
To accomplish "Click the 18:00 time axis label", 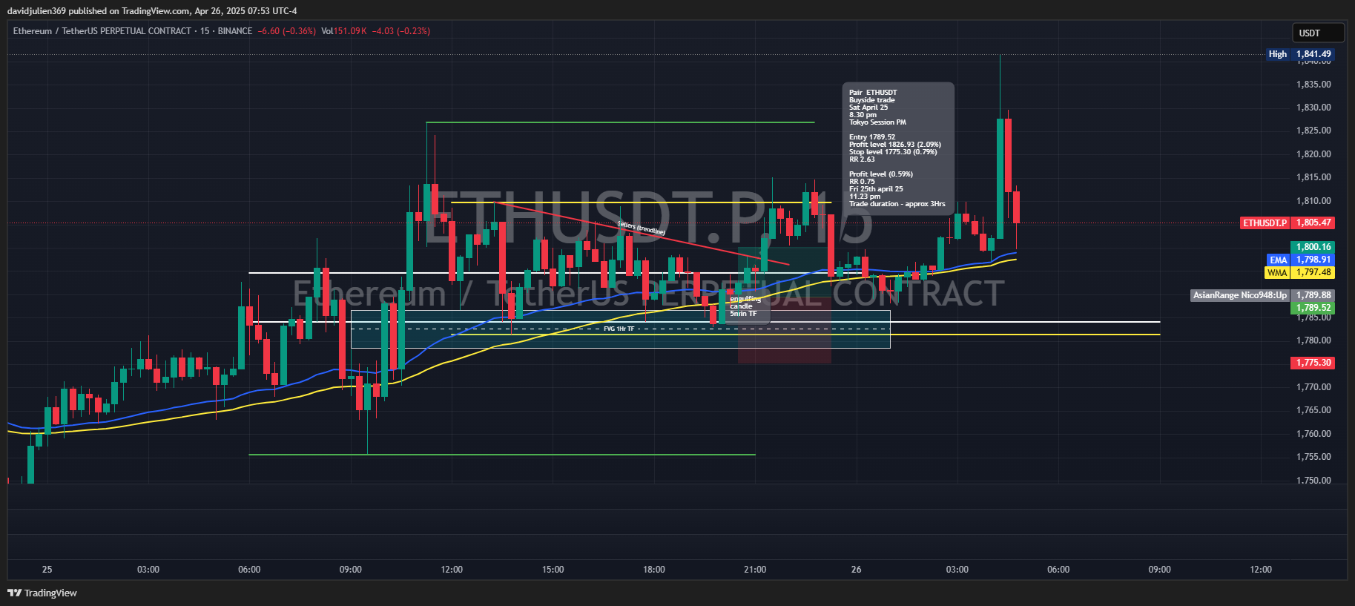I will [x=653, y=570].
